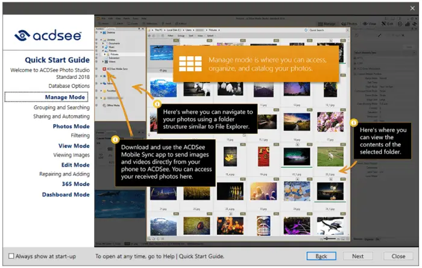The height and width of the screenshot is (268, 422).
Task: Open Repairing and Adding topic
Action: coord(65,174)
